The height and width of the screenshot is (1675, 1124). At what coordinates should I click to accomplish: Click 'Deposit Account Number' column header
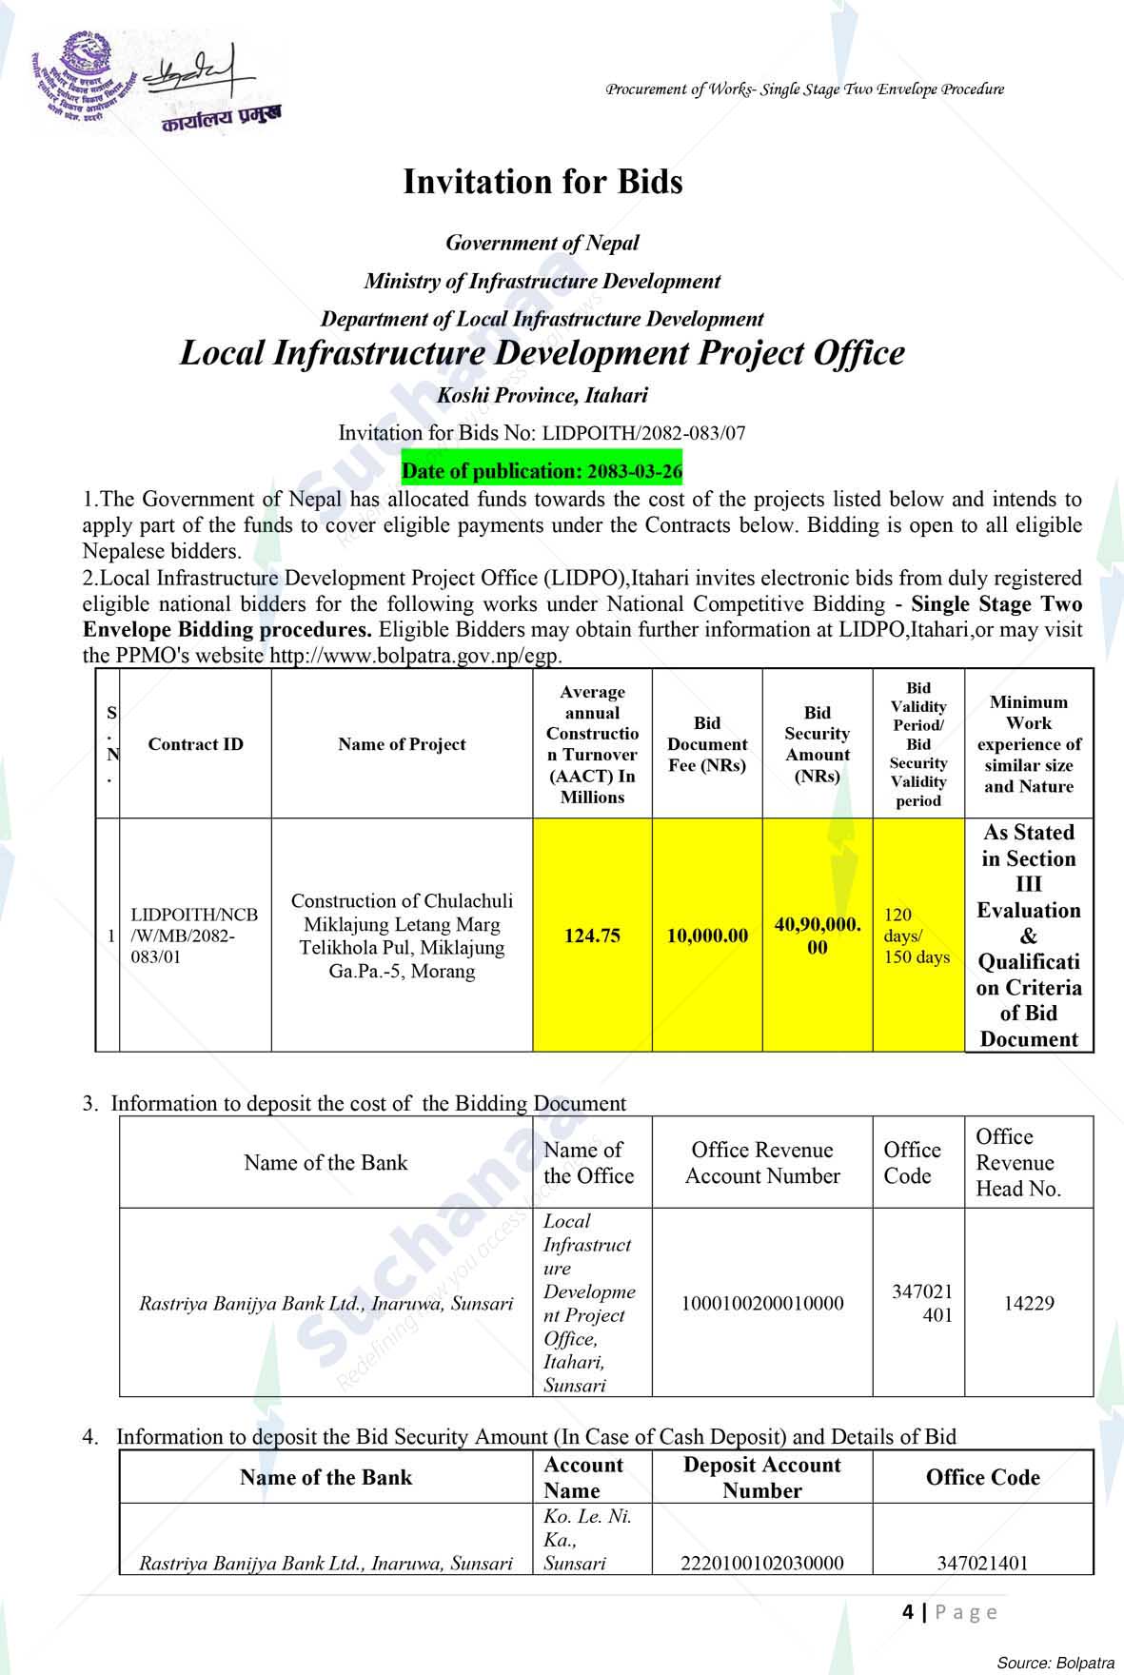pyautogui.click(x=762, y=1478)
